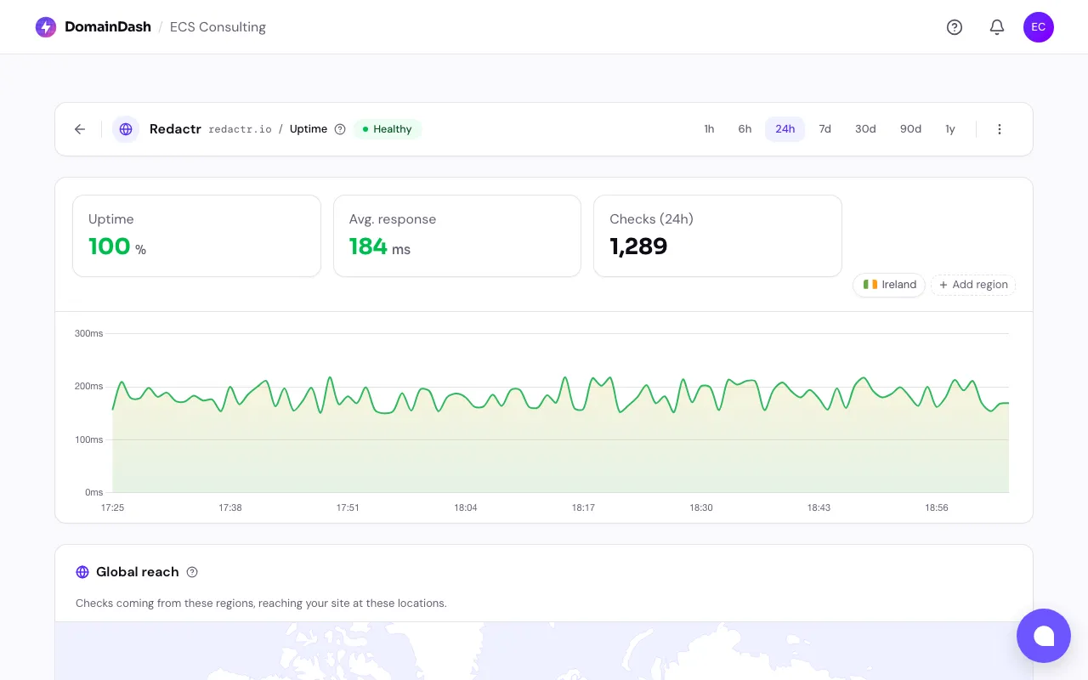Click the Uptime breadcrumb label
This screenshot has width=1088, height=680.
pyautogui.click(x=309, y=129)
